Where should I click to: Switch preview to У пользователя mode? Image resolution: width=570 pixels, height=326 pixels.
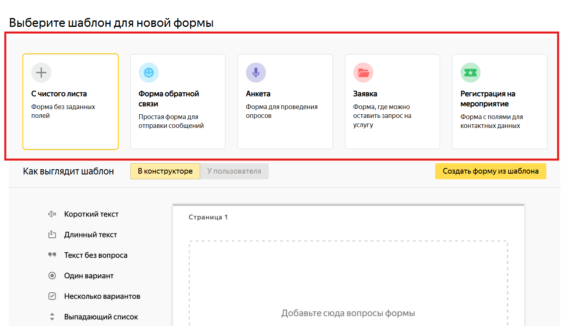(234, 171)
